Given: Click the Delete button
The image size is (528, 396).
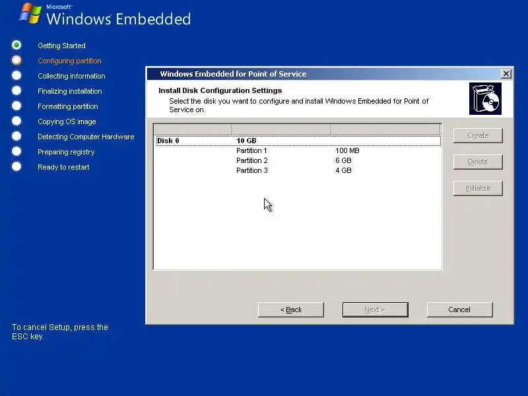Looking at the screenshot, I should [x=478, y=162].
